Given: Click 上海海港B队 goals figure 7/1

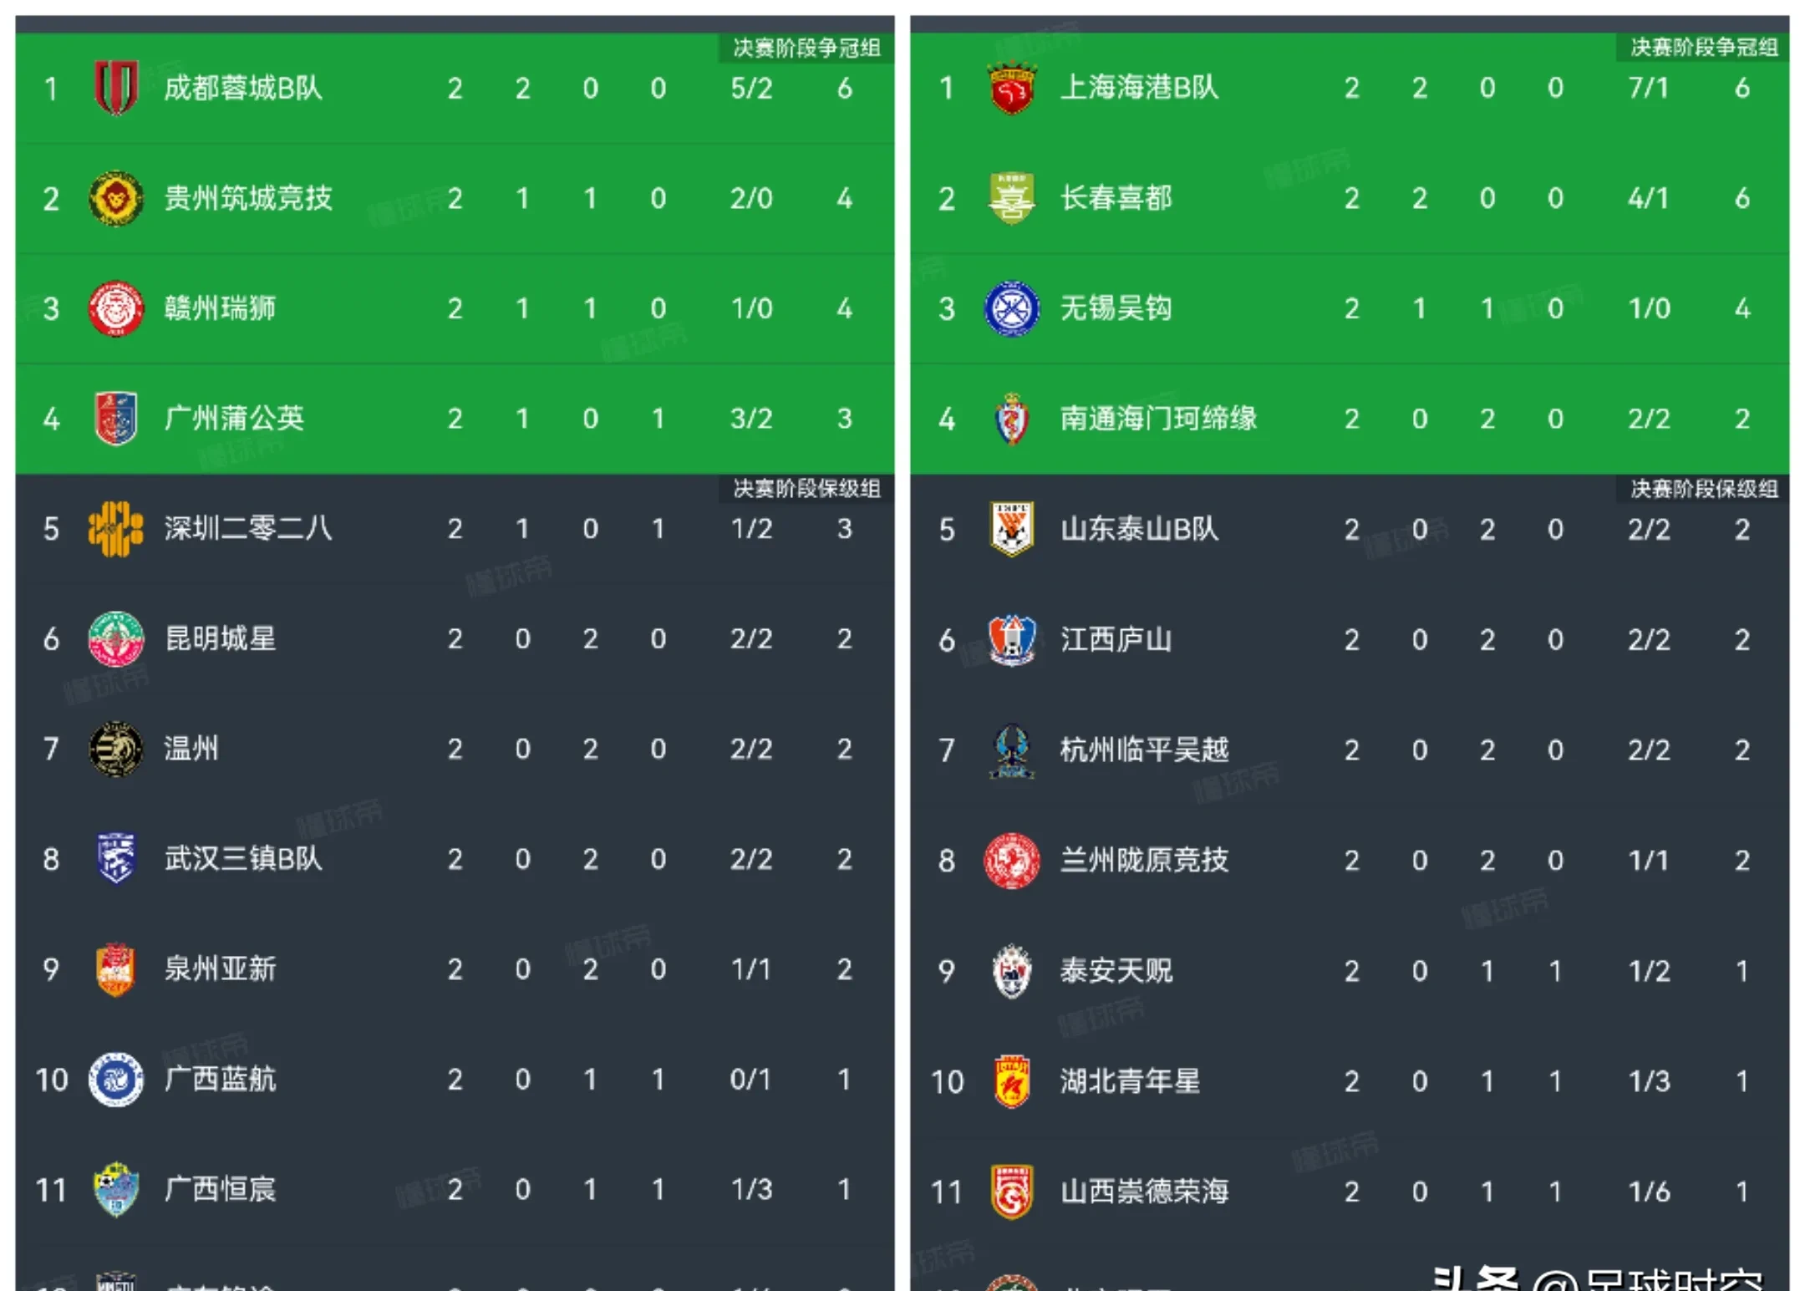Looking at the screenshot, I should (x=1648, y=88).
